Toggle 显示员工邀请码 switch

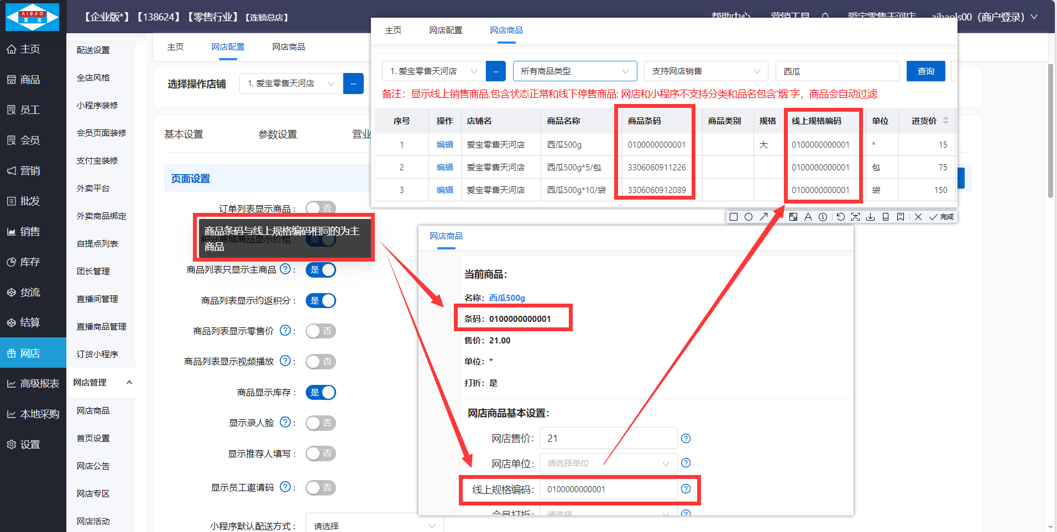321,488
